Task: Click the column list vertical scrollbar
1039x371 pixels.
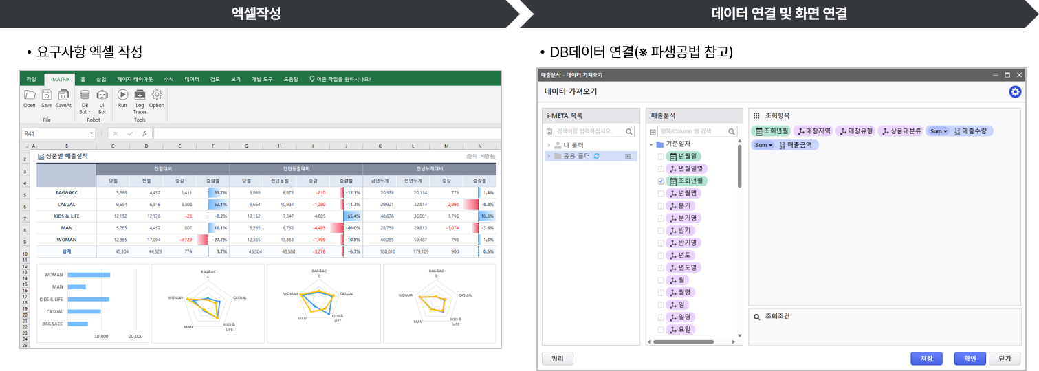Action: 740,166
